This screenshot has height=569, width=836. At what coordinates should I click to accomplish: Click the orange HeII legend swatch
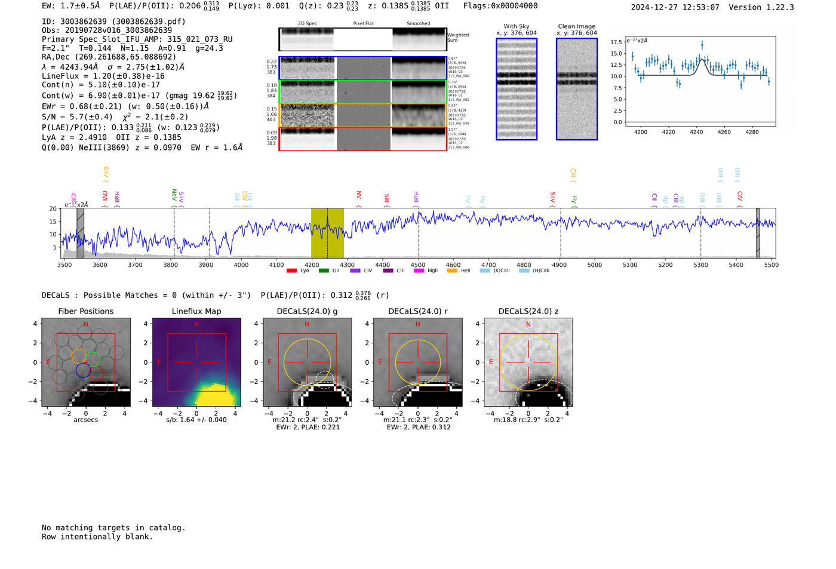click(x=452, y=271)
